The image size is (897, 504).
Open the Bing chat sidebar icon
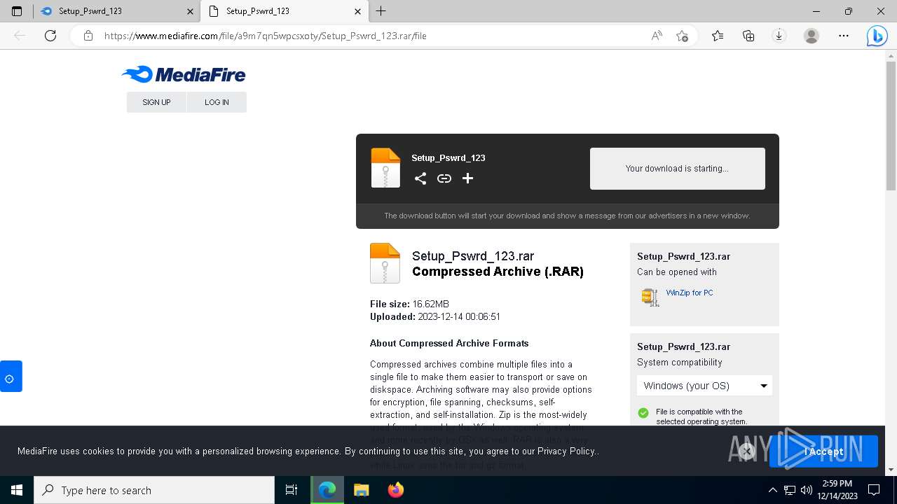click(x=877, y=36)
